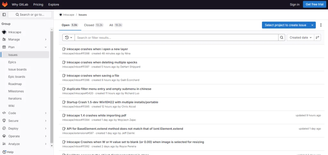Collapse the Plan section chevron
Viewport: 328px width, 155px height.
pyautogui.click(x=45, y=47)
